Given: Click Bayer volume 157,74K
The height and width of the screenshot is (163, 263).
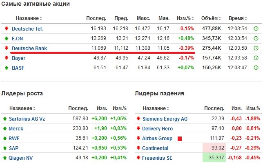Looking at the screenshot, I should tap(212, 58).
